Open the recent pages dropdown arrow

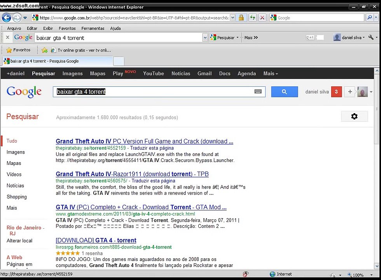click(x=25, y=18)
